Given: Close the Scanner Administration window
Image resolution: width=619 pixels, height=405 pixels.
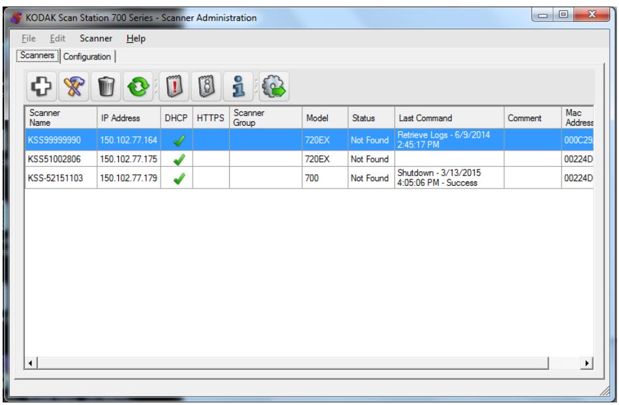Looking at the screenshot, I should [x=592, y=15].
